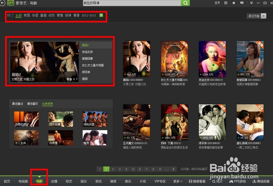Expand the window options chevron near minimize

251,3
